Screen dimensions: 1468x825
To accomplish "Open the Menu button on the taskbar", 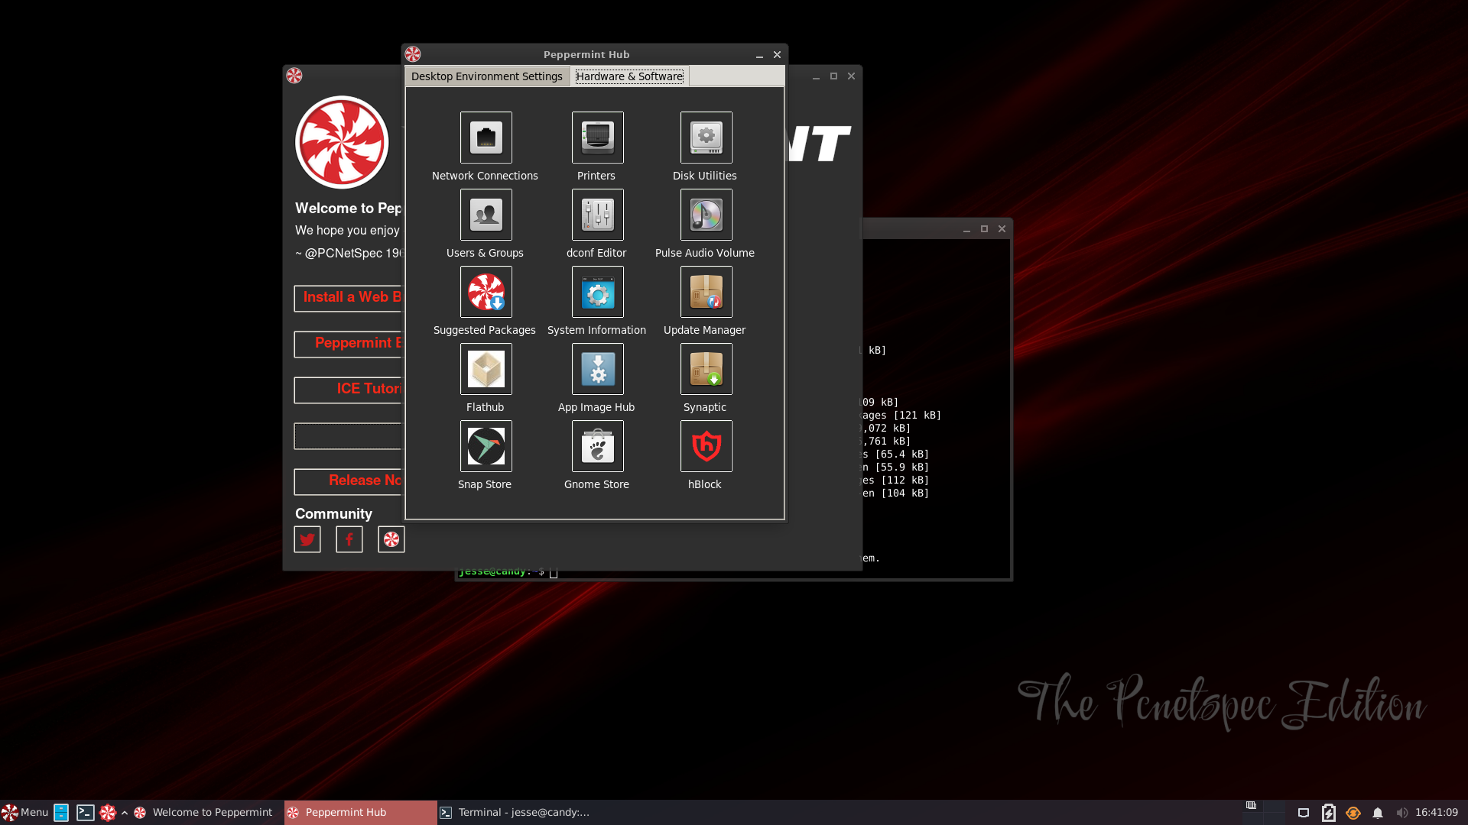I will pyautogui.click(x=25, y=812).
